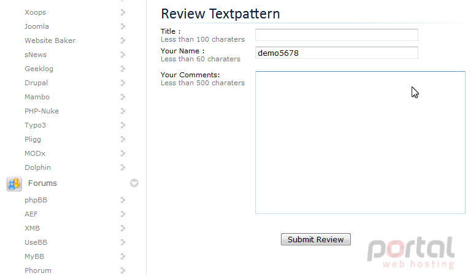Open phpBB under Forums

click(36, 201)
